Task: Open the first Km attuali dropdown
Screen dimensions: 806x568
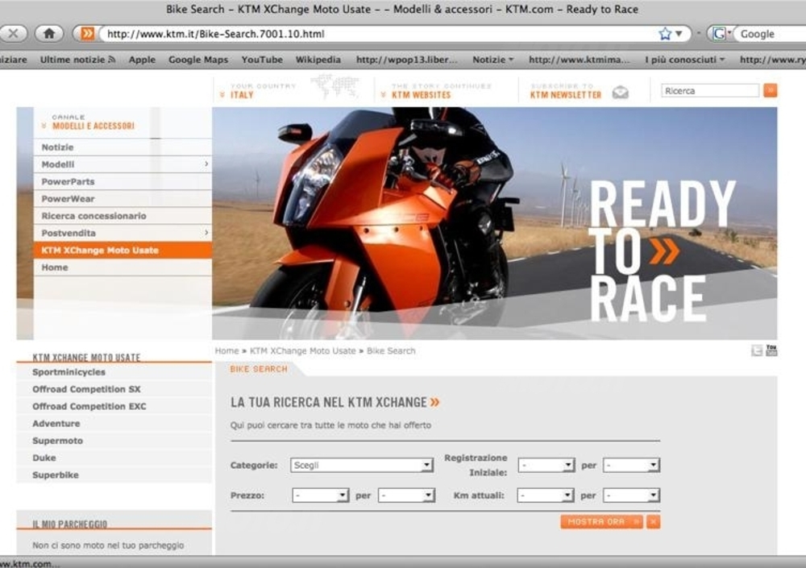Action: click(x=546, y=495)
